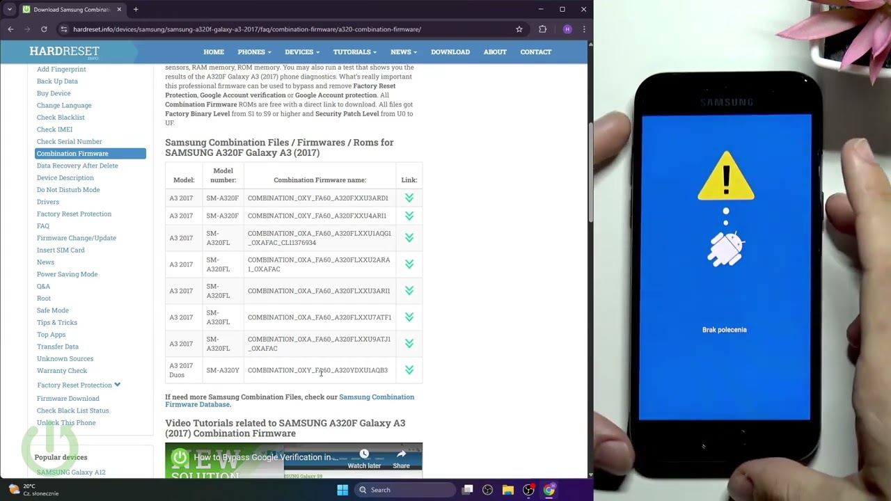The height and width of the screenshot is (501, 891).
Task: Close the Download Samsung Combination tab
Action: pos(119,10)
